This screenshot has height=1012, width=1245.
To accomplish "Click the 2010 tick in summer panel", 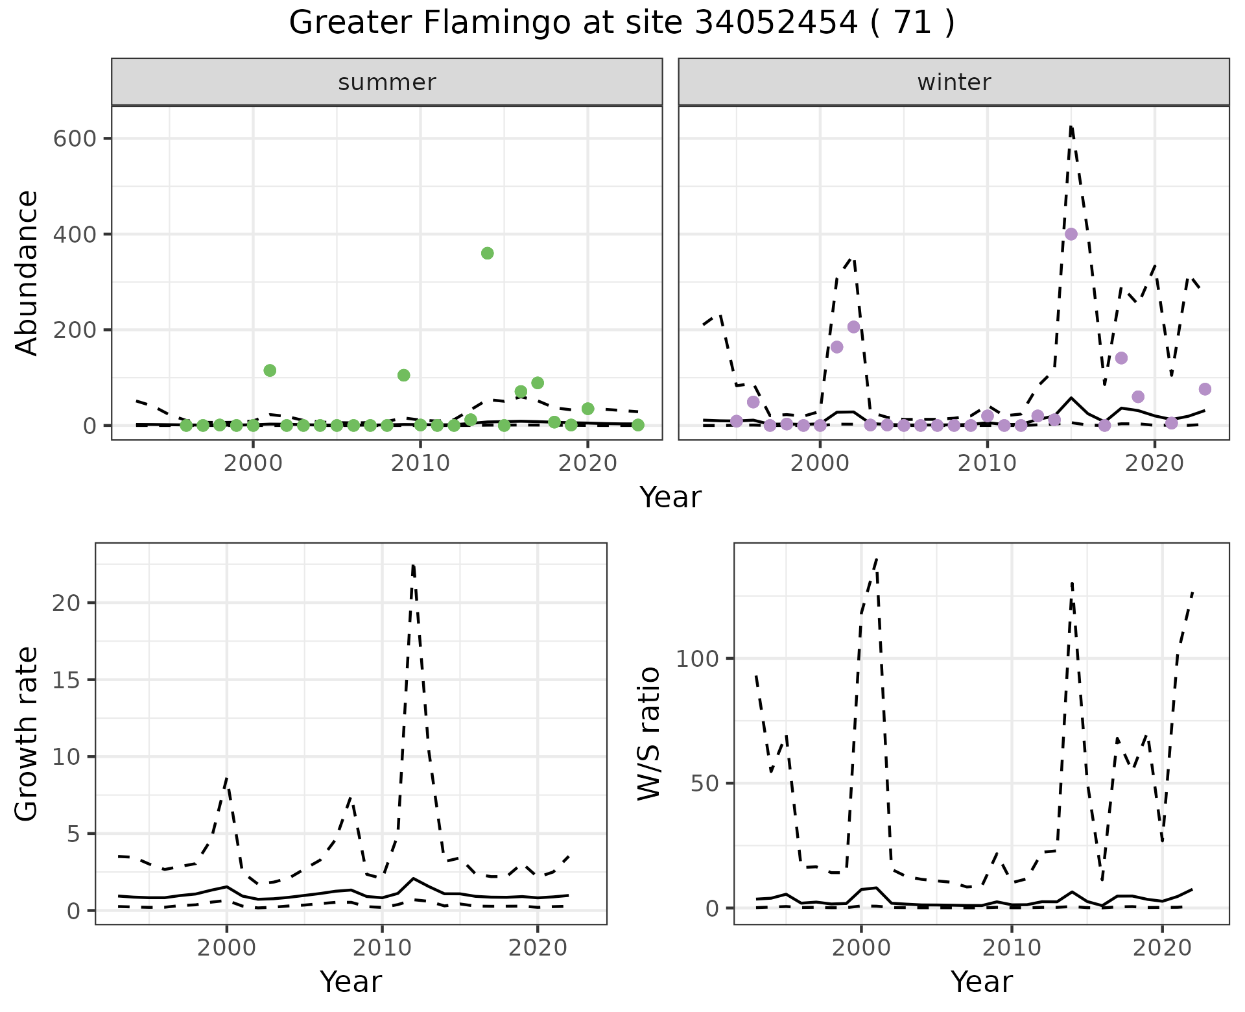I will click(420, 463).
